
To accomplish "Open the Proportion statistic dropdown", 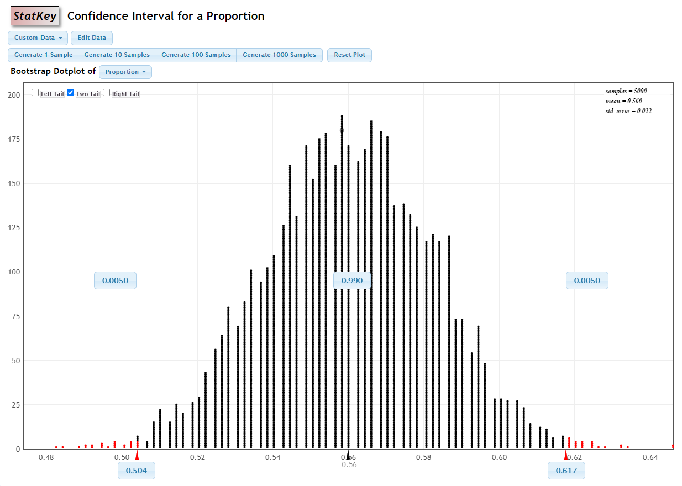I will (125, 72).
